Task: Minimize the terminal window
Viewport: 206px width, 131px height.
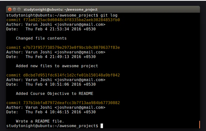Action: pyautogui.click(x=14, y=10)
